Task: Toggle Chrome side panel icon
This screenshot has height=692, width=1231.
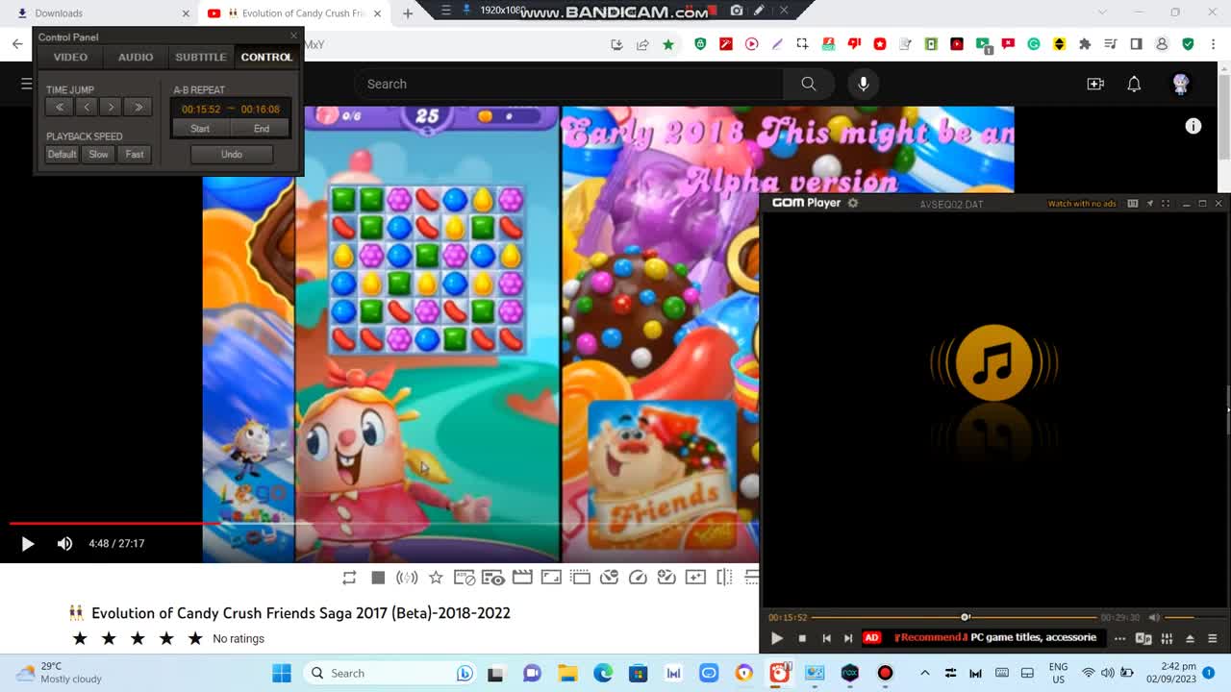Action: (1136, 44)
